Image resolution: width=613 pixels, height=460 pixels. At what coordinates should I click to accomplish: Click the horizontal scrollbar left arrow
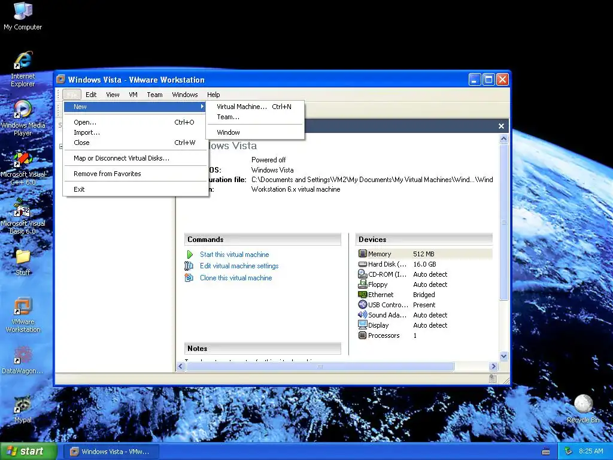(x=181, y=366)
